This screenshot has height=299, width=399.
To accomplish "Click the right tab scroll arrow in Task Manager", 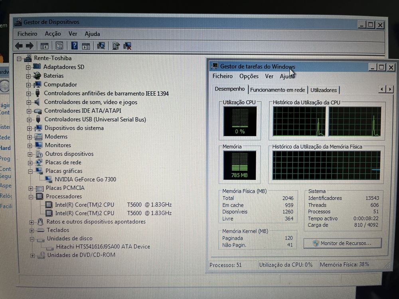I will point(389,89).
